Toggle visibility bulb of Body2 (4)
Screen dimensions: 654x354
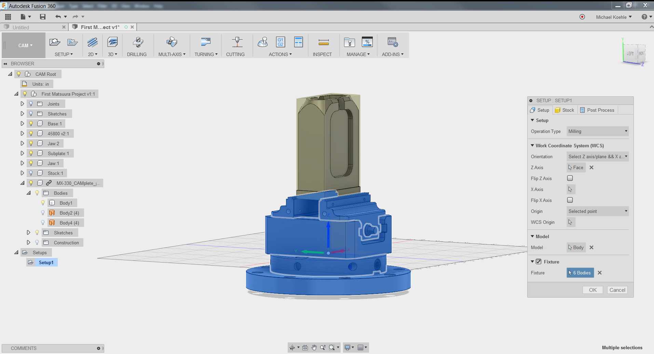click(43, 213)
